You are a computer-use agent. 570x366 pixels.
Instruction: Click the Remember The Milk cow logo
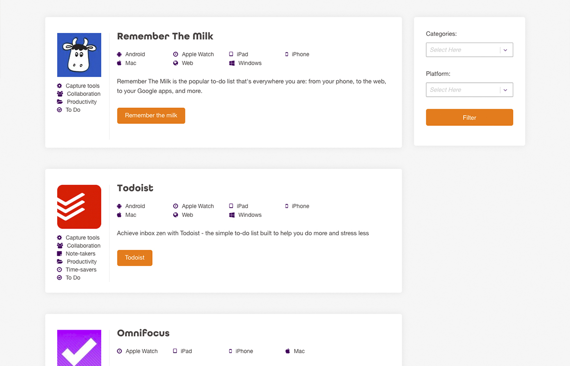[x=79, y=55]
